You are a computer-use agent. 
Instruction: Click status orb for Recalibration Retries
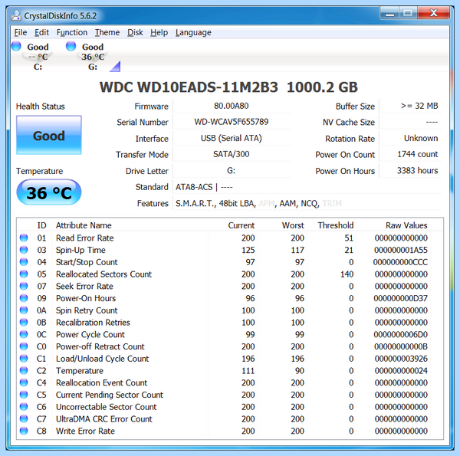coord(24,322)
